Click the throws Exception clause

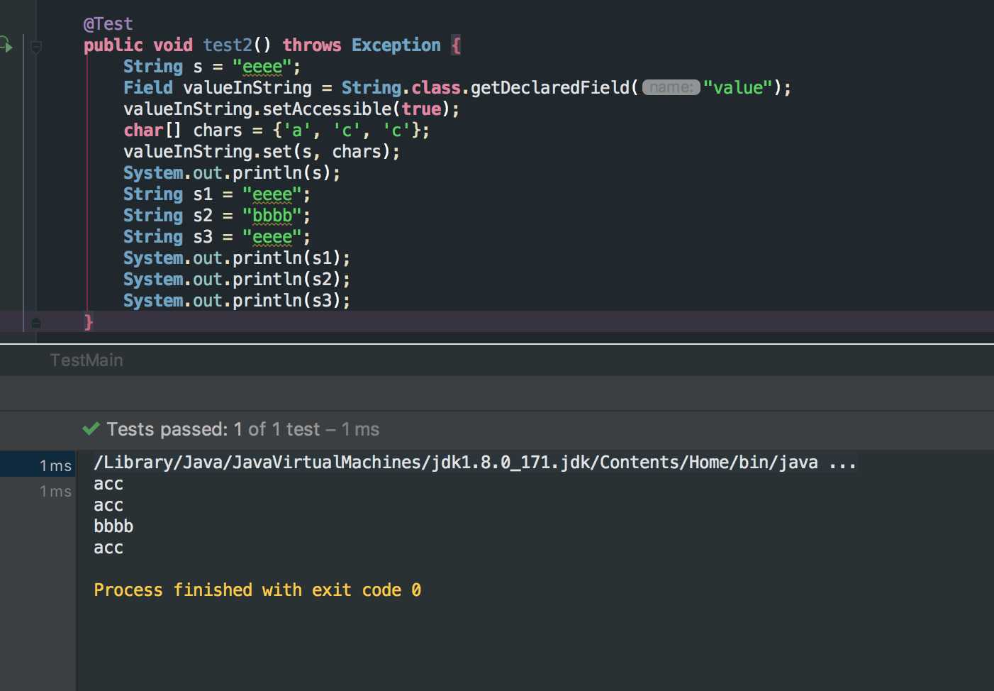(362, 45)
